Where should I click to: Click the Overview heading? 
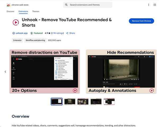coord(20,116)
